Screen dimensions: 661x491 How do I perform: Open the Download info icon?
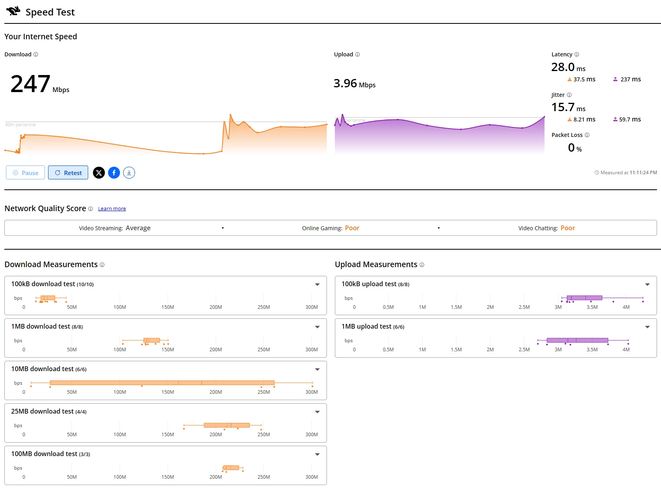point(36,54)
